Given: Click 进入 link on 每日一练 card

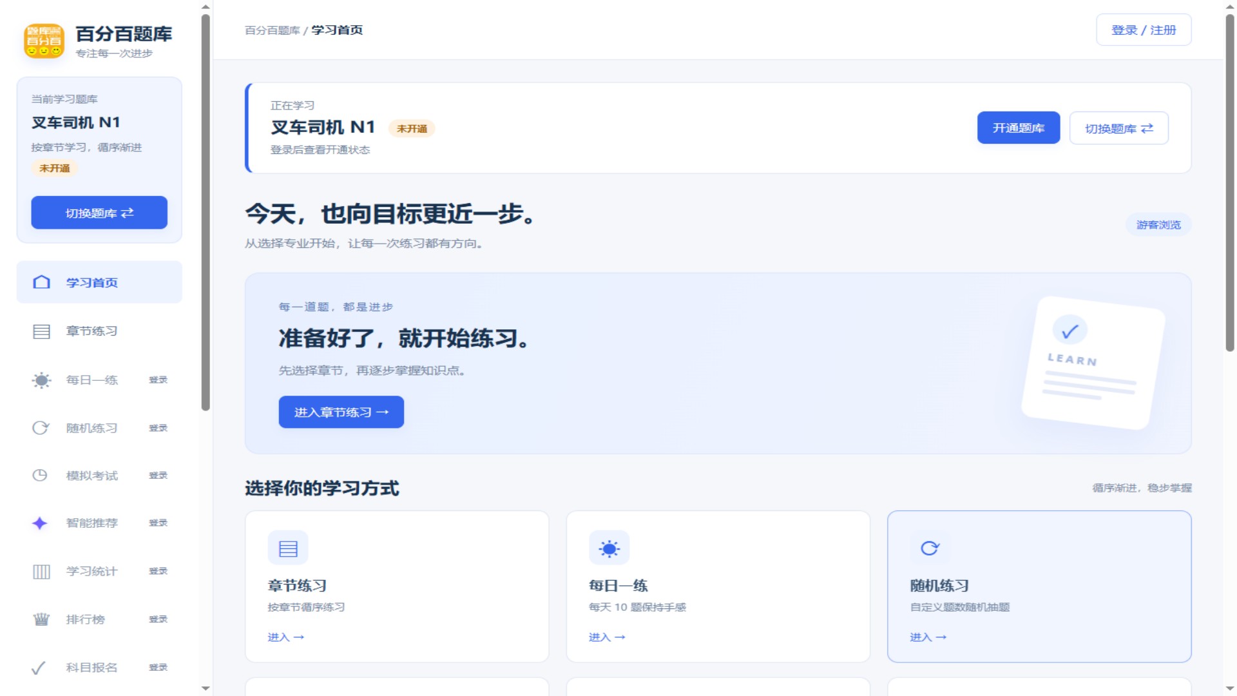Looking at the screenshot, I should click(x=607, y=637).
